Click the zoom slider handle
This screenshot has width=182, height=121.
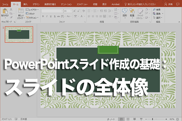153,119
